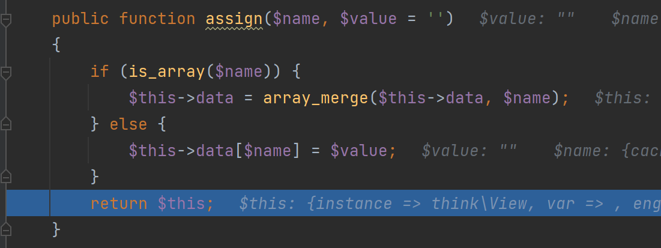
Task: Fold the if (is_array) block in the gutter
Action: 6,73
